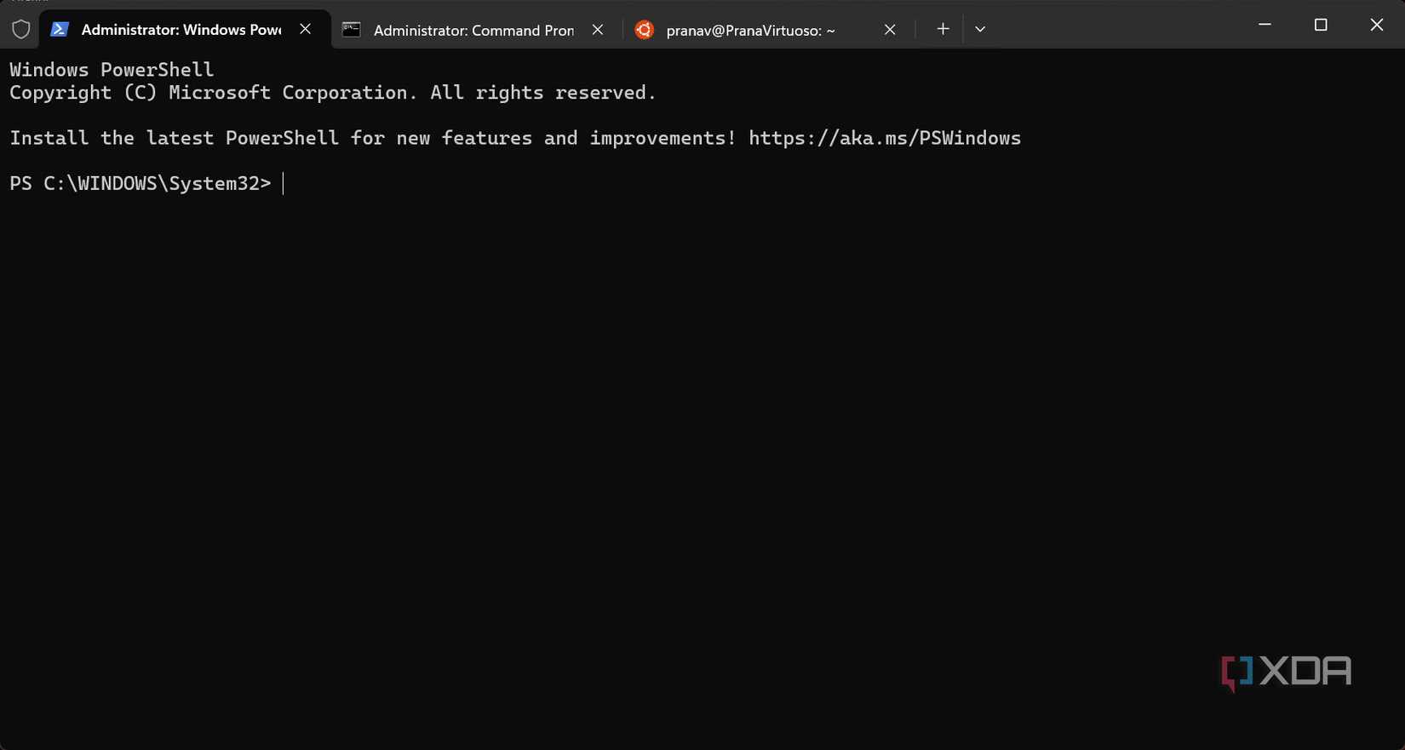Click the 'Windows PowerShell' header text line
Image resolution: width=1405 pixels, height=750 pixels.
click(x=112, y=70)
